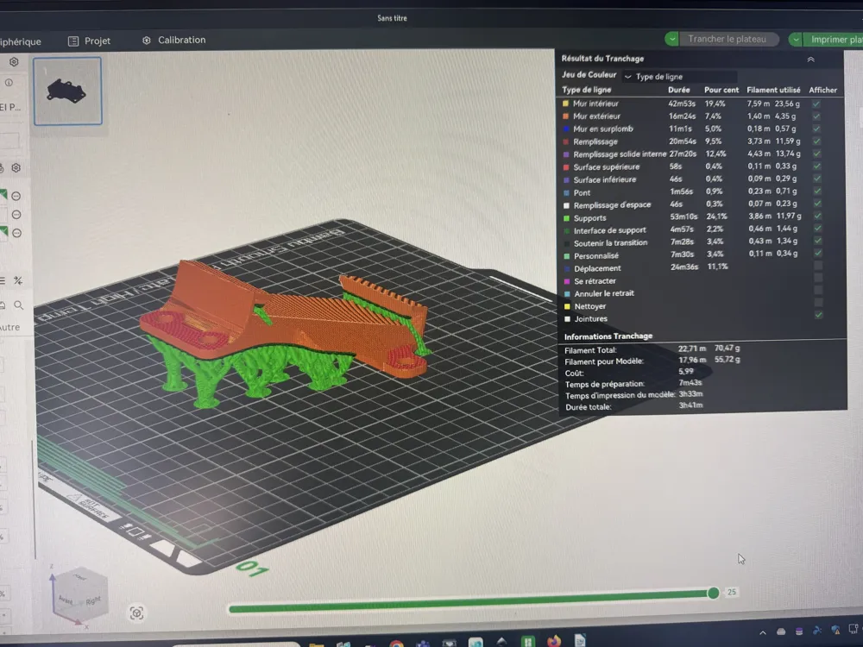Image resolution: width=863 pixels, height=647 pixels.
Task: Click the Supports green color swatch
Action: point(566,218)
